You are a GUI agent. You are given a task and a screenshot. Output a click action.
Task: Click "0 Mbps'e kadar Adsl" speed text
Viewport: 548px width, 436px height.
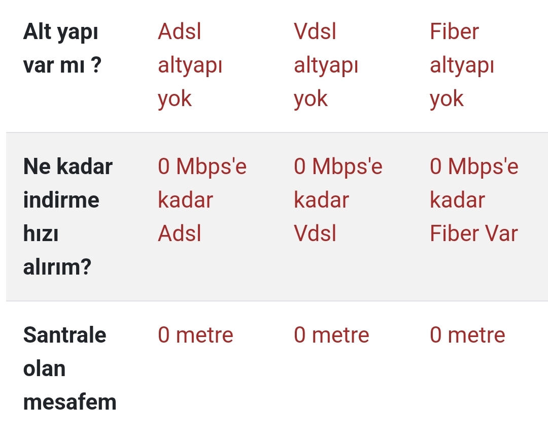(x=202, y=200)
